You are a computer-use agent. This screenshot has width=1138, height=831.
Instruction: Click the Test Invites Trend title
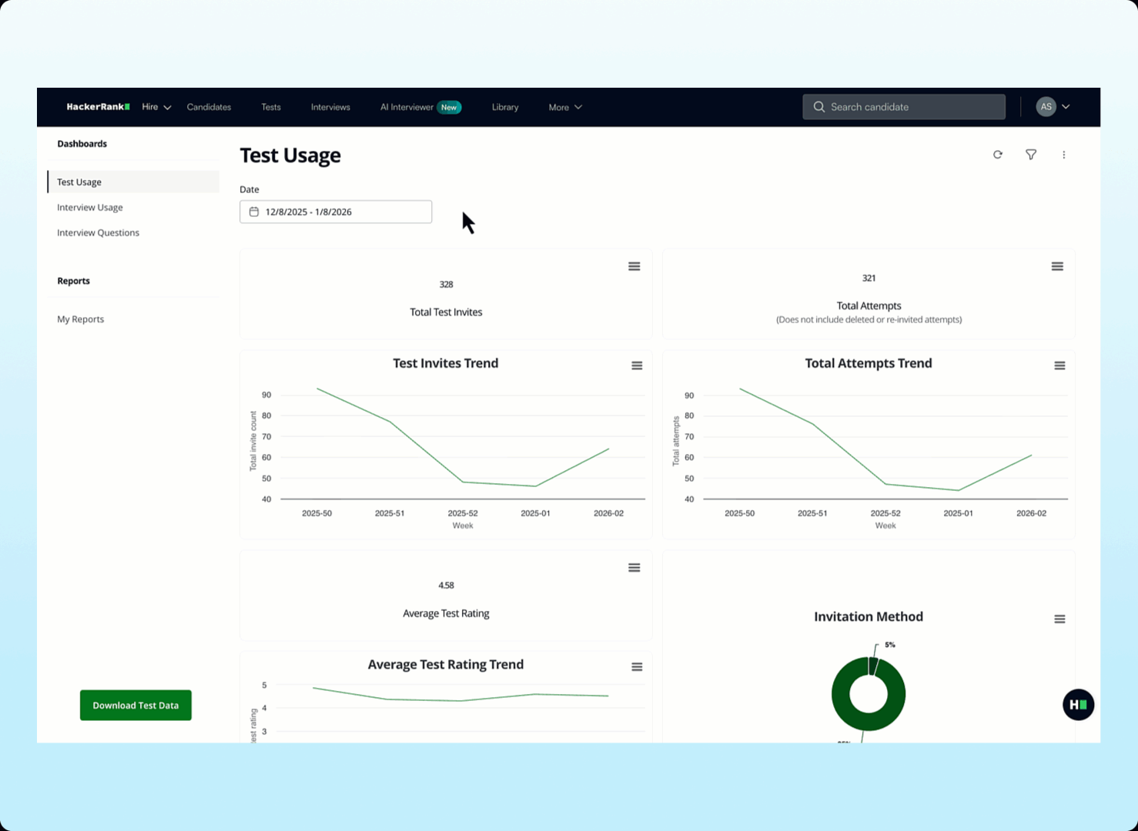click(x=445, y=363)
